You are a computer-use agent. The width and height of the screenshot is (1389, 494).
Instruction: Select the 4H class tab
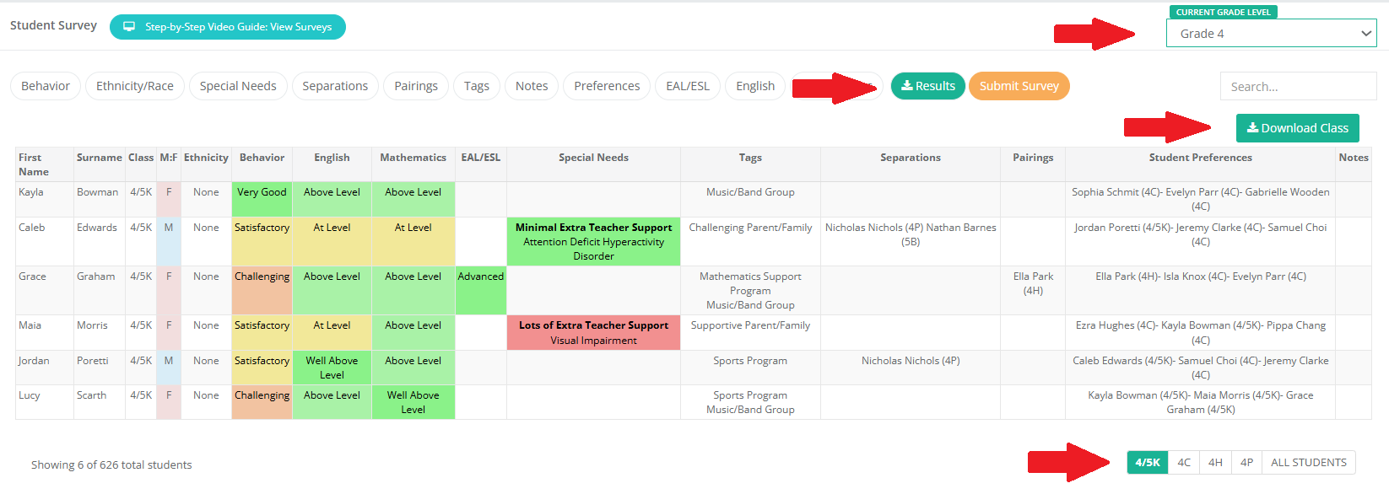pos(1215,463)
